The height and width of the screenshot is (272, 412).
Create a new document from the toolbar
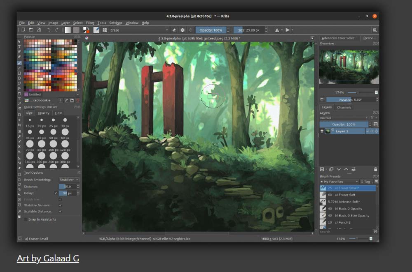pyautogui.click(x=23, y=30)
